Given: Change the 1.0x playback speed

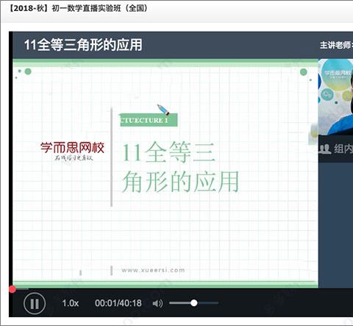Looking at the screenshot, I should click(70, 303).
